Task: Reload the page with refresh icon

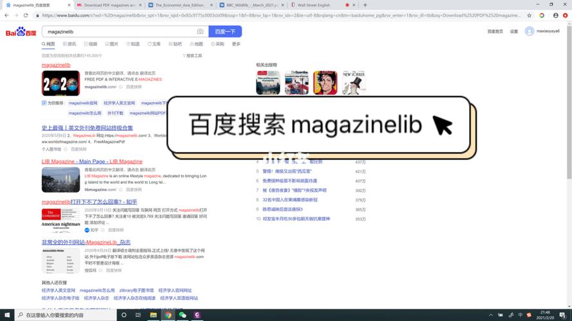Action: 26,15
